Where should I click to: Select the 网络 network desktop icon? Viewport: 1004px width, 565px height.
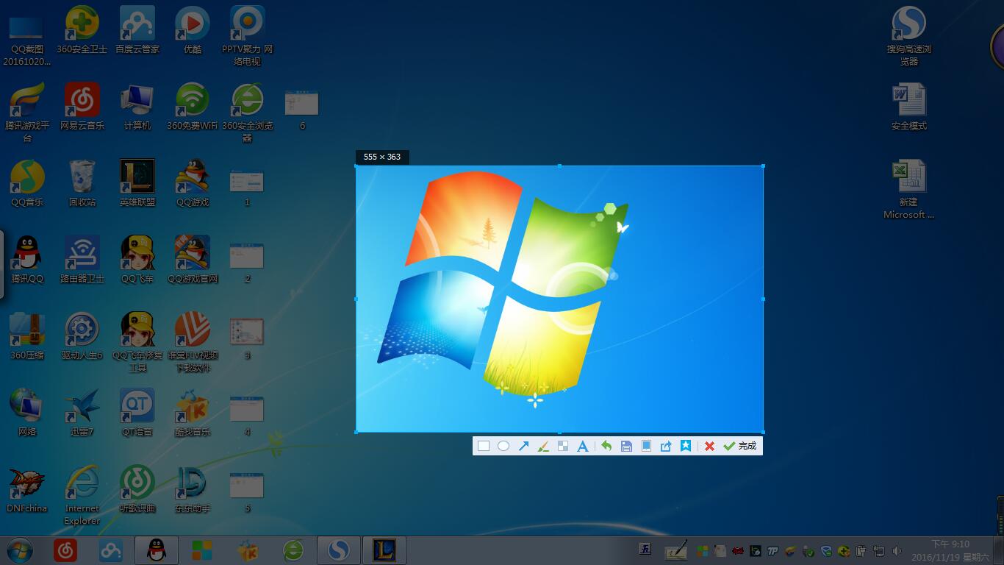tap(27, 413)
